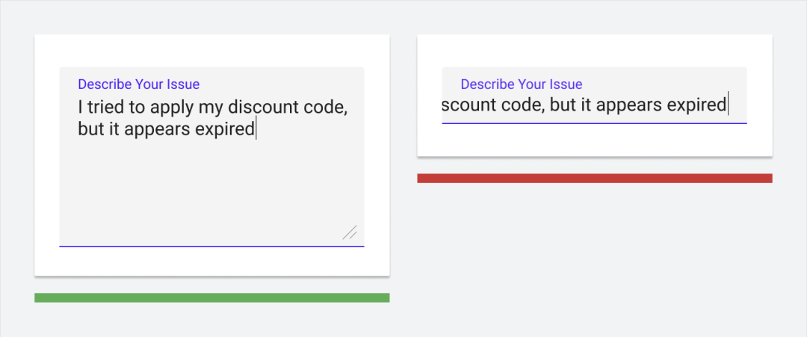Click the multi-line field's "Describe Your Issue" label
Screen dimensions: 807x337
point(139,84)
